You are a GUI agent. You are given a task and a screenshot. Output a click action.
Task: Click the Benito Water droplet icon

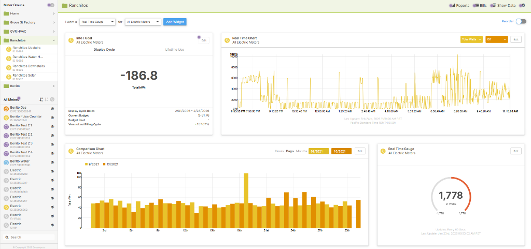pos(6,163)
